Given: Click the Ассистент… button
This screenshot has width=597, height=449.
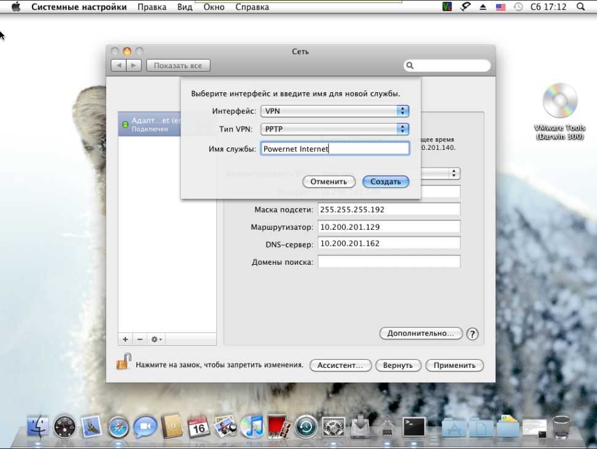Looking at the screenshot, I should (340, 365).
